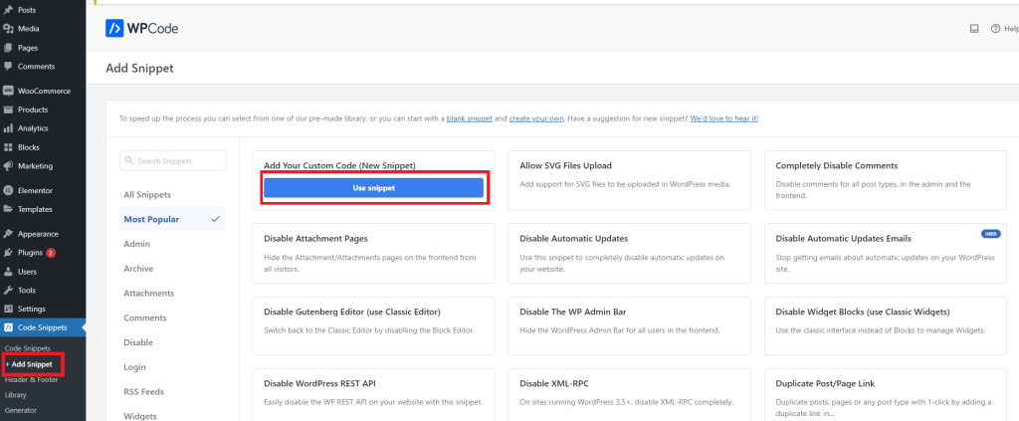The image size is (1019, 421).
Task: Open the Marketing megaphone icon
Action: click(8, 166)
